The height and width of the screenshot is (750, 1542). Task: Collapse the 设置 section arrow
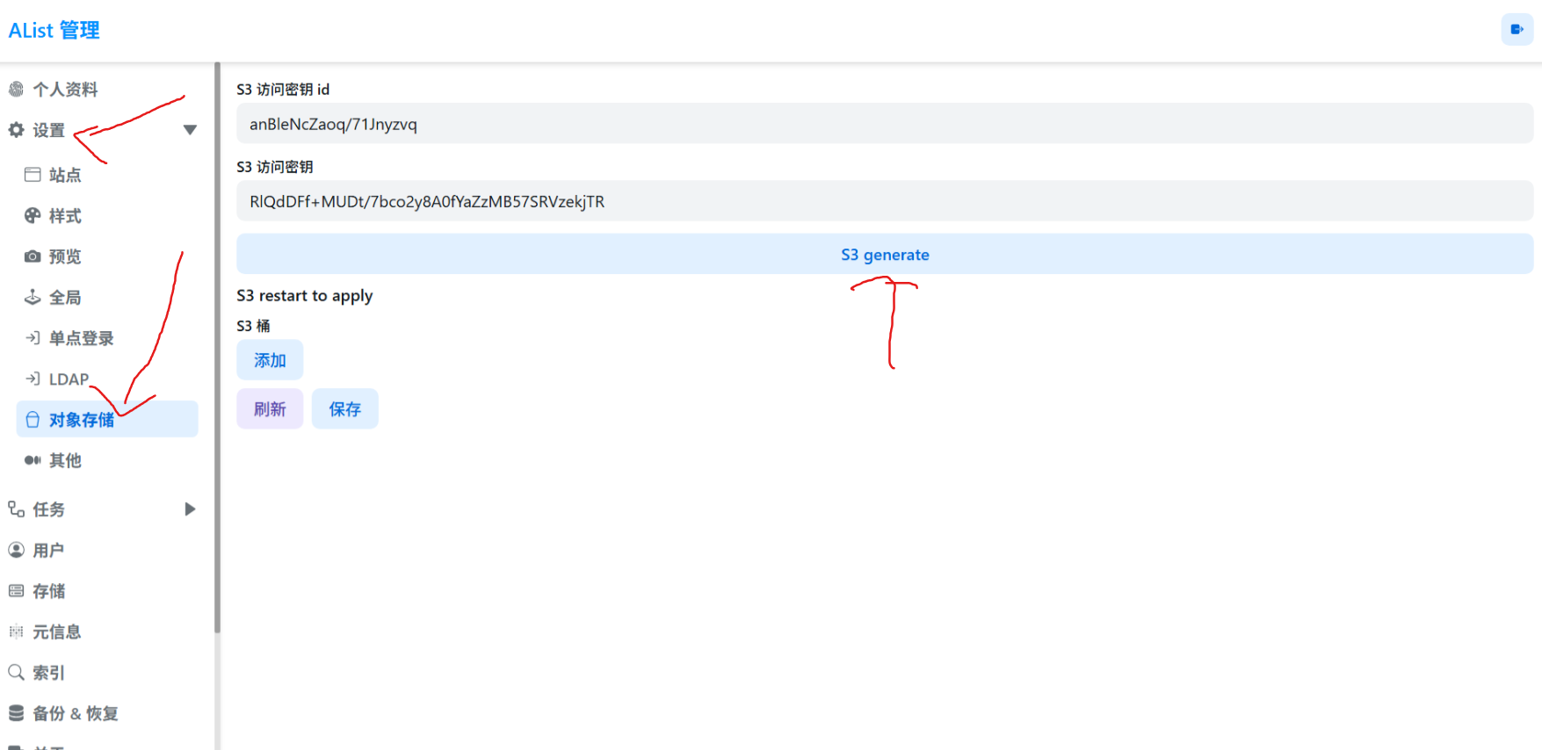point(190,130)
